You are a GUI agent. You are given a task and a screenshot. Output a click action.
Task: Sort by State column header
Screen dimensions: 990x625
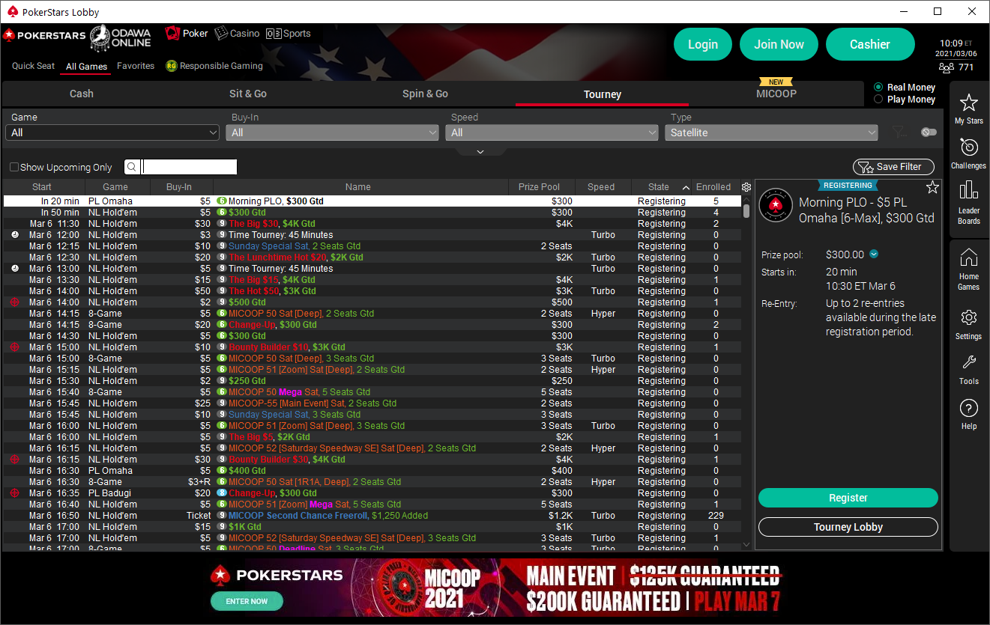pos(662,187)
